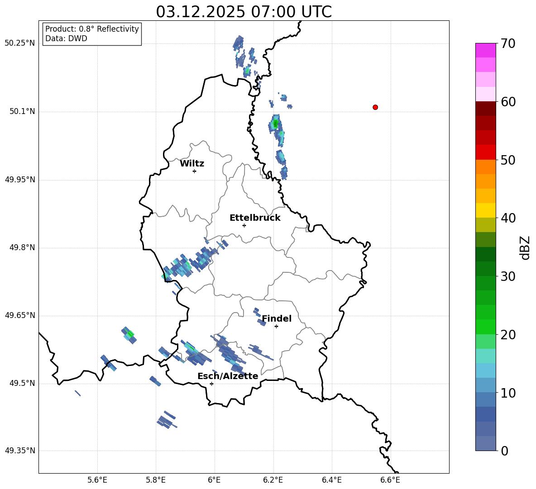Select the Wiltz city label
The width and height of the screenshot is (536, 489).
pos(192,164)
